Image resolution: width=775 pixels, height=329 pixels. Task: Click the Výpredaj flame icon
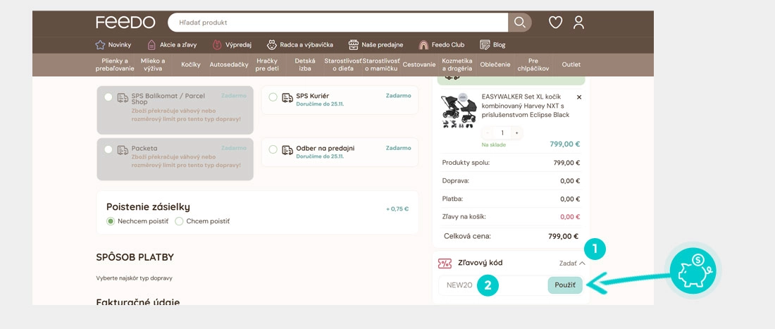coord(217,45)
